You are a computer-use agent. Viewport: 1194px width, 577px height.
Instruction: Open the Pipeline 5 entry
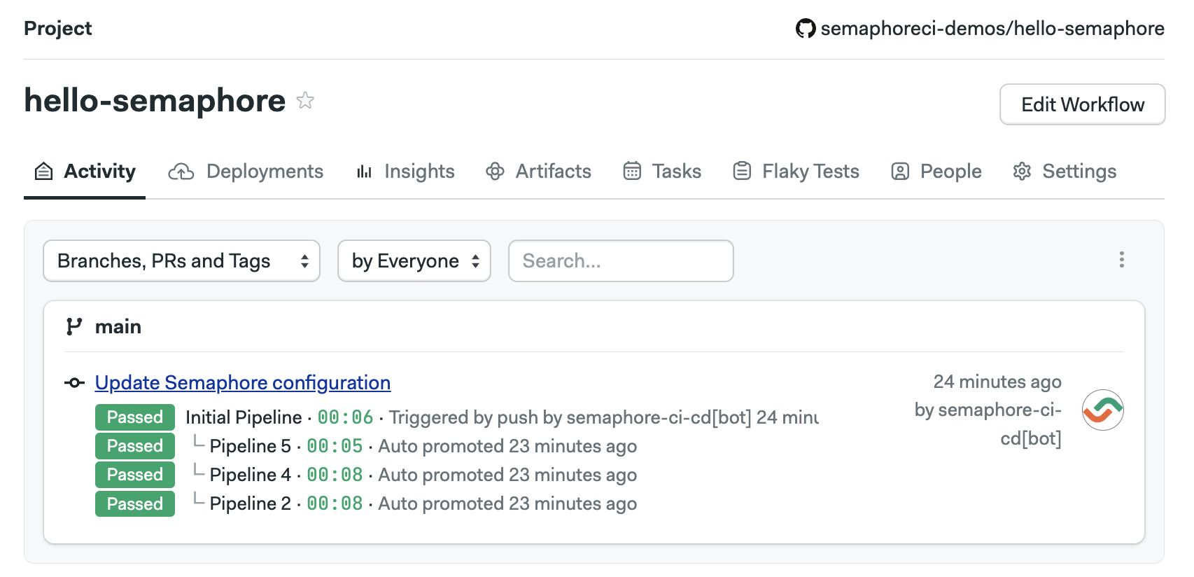tap(250, 446)
